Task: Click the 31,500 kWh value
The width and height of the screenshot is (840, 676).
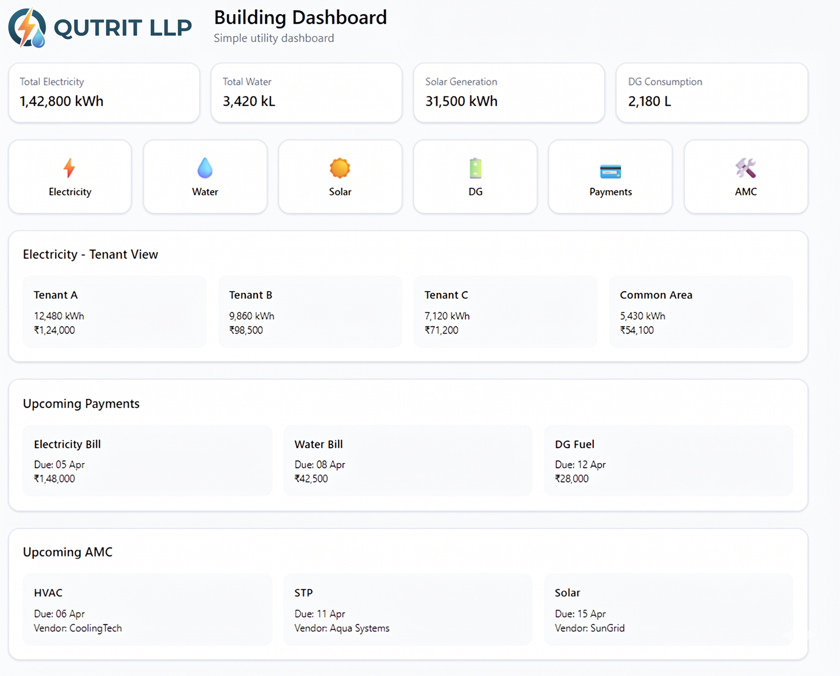Action: pyautogui.click(x=461, y=101)
